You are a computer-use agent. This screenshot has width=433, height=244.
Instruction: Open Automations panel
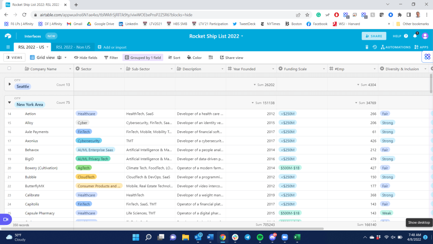pyautogui.click(x=395, y=47)
